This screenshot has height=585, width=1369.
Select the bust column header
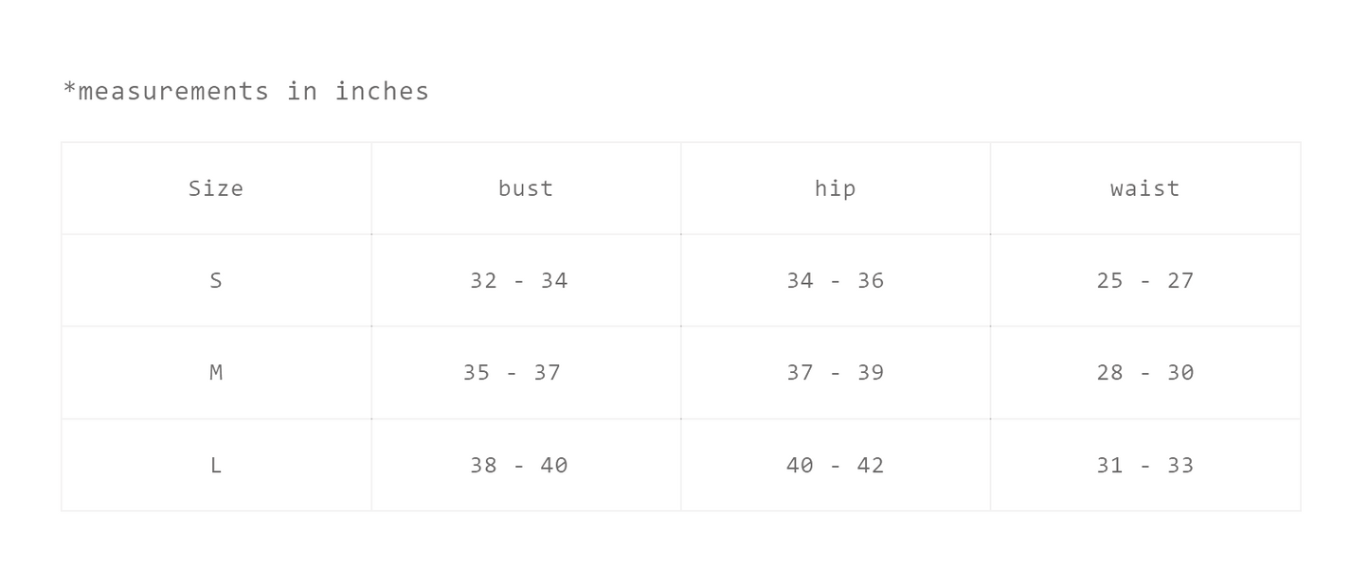coord(526,188)
